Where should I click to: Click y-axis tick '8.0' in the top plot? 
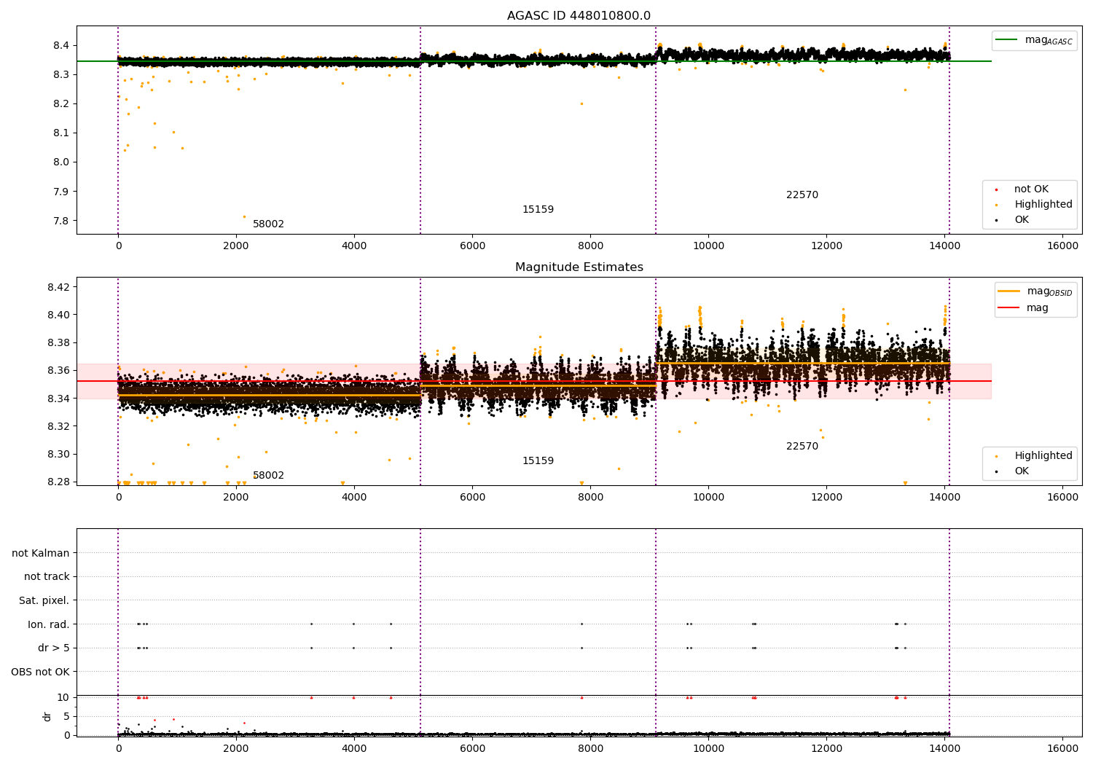tap(60, 162)
